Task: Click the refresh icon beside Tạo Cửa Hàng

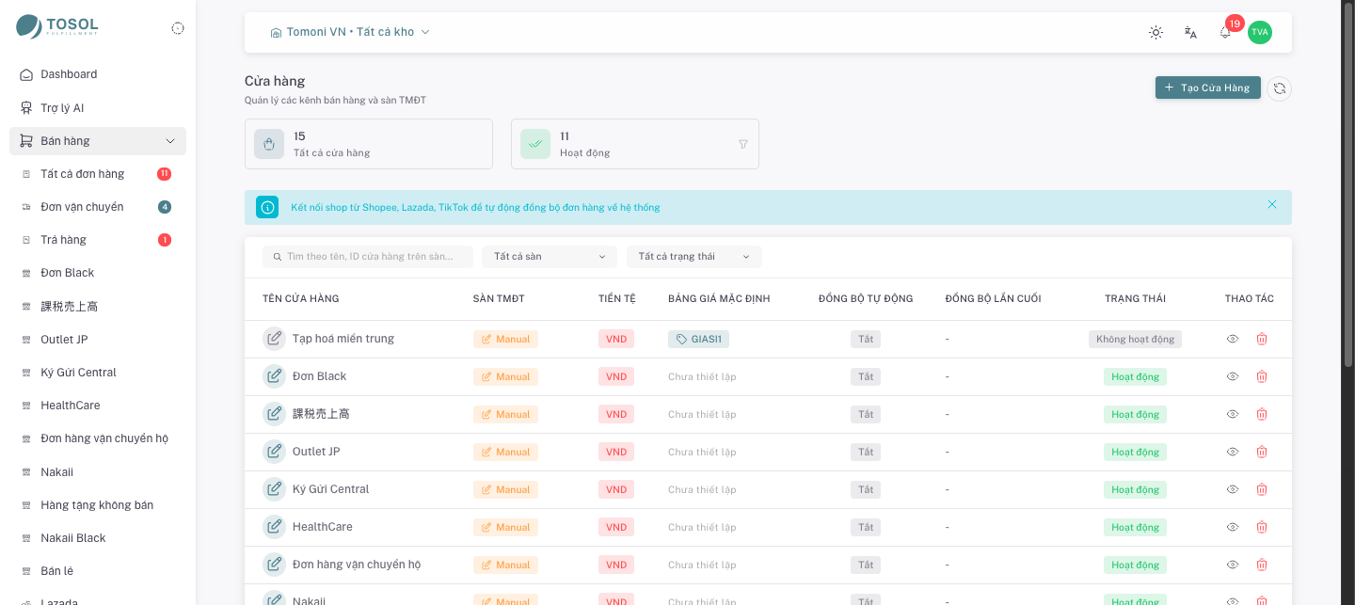Action: 1279,88
